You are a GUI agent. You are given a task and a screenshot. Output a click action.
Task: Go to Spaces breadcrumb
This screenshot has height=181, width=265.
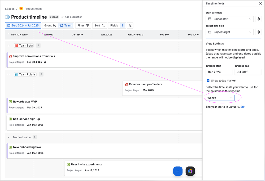[10, 9]
